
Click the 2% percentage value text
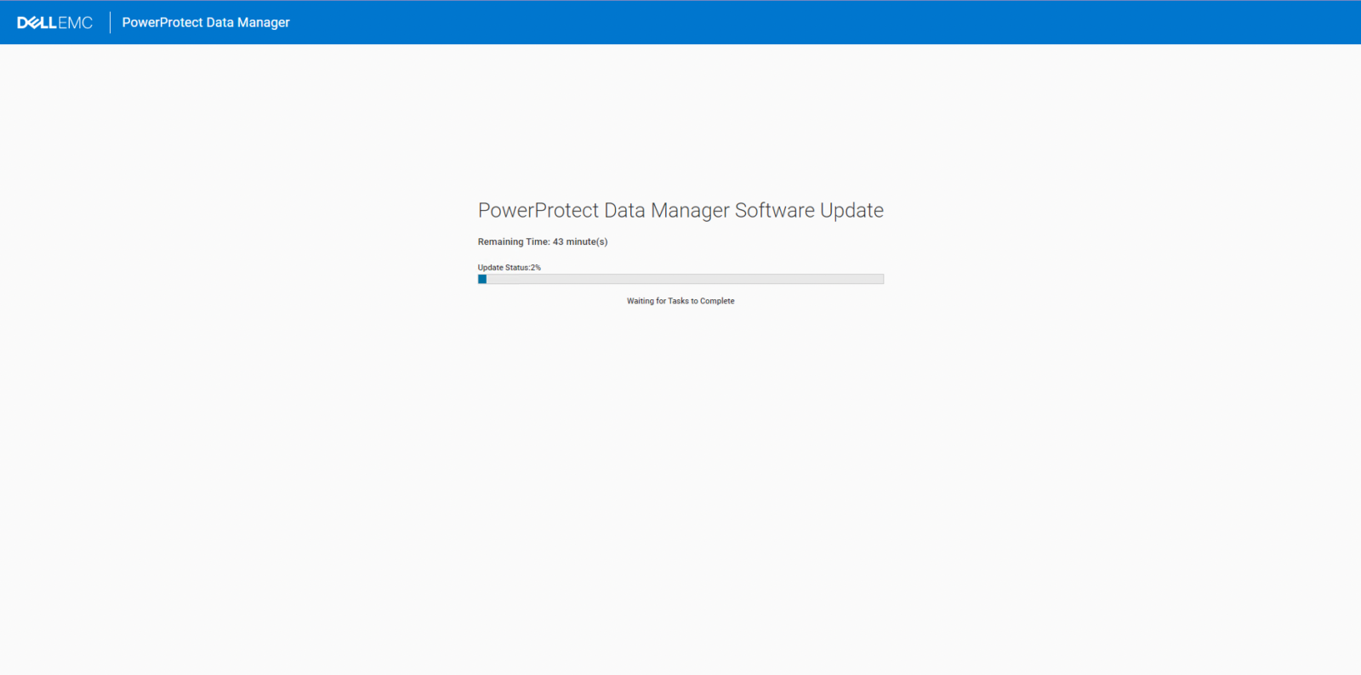(536, 267)
